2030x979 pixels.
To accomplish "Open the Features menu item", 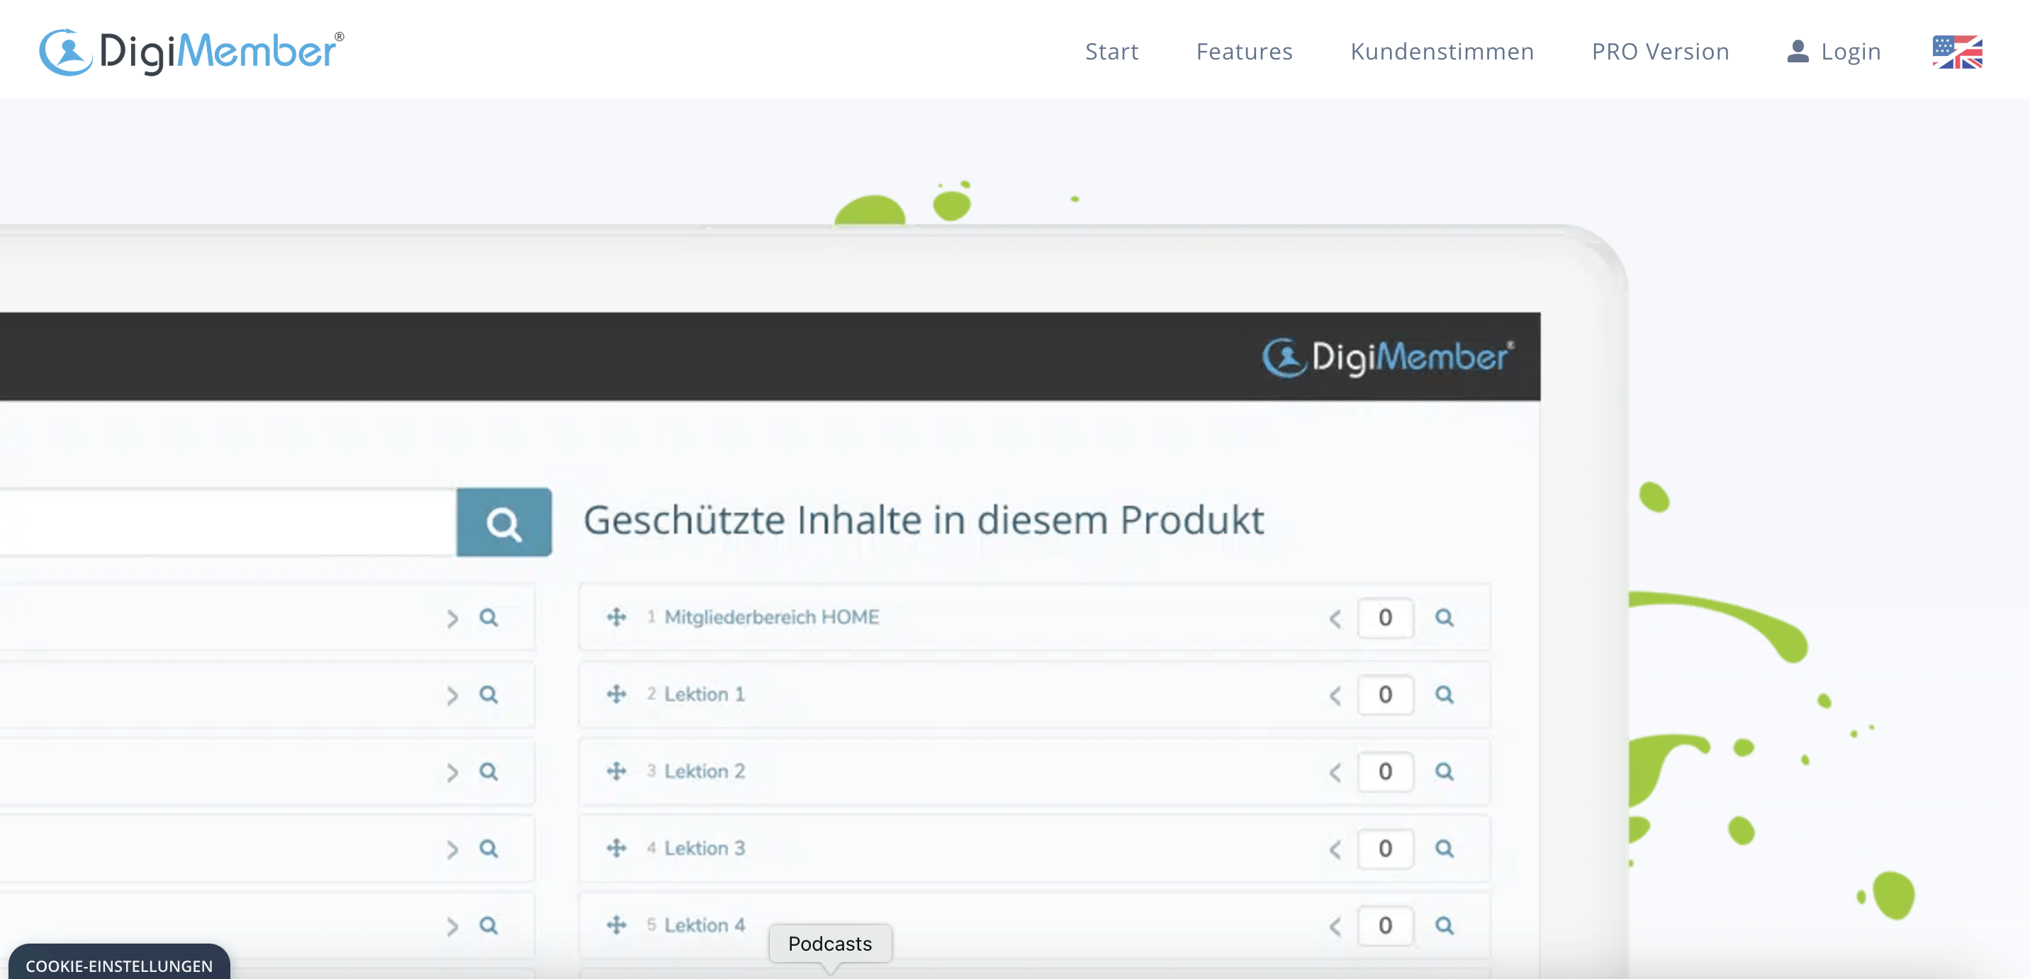I will click(1243, 50).
